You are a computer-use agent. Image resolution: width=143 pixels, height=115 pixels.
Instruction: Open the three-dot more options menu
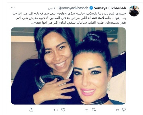tap(13, 8)
